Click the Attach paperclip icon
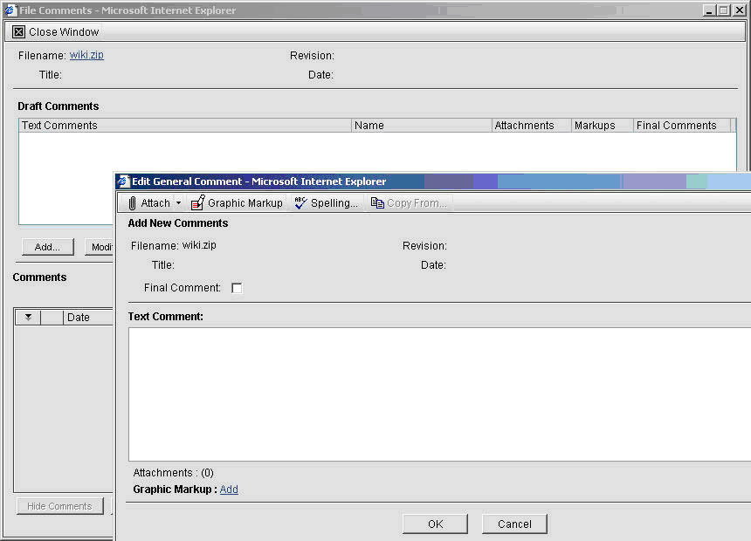Screen dimensions: 751x541 click(x=132, y=203)
